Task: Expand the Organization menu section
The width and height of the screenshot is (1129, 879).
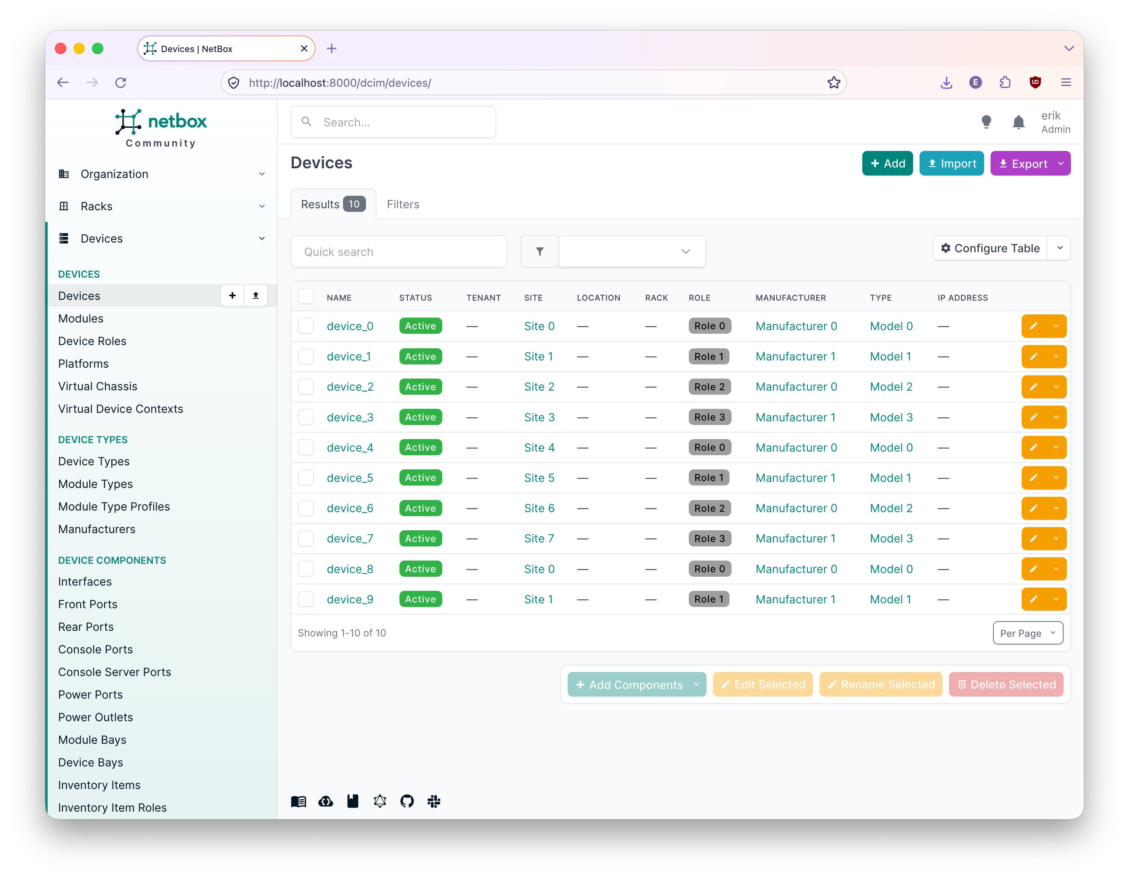Action: (161, 174)
